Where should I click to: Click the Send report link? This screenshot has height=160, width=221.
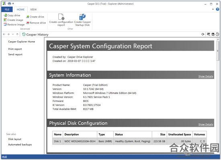pos(15,54)
